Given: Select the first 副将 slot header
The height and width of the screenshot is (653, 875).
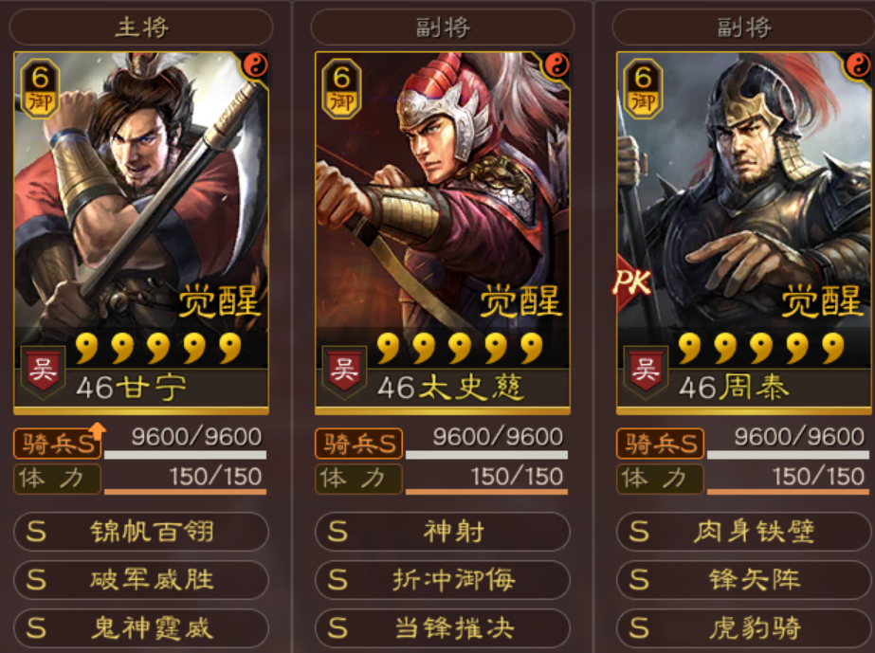Looking at the screenshot, I should [443, 27].
